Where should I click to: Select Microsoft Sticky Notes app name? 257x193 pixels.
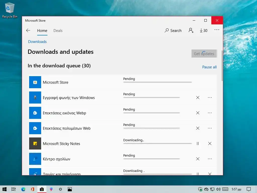pos(61,144)
